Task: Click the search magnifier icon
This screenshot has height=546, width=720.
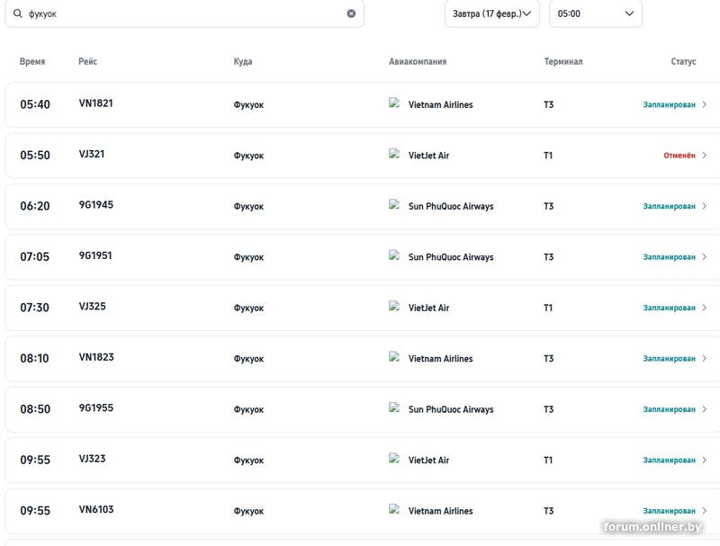Action: pos(17,13)
